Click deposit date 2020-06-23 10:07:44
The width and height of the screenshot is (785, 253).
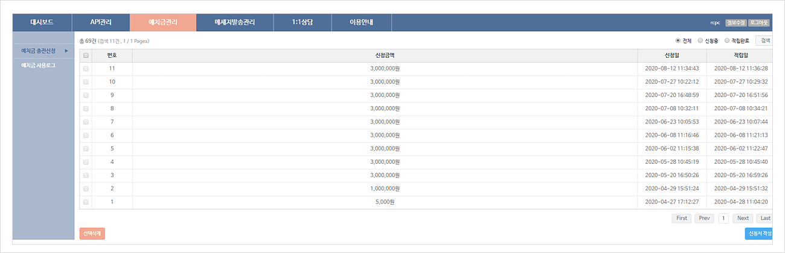click(740, 122)
